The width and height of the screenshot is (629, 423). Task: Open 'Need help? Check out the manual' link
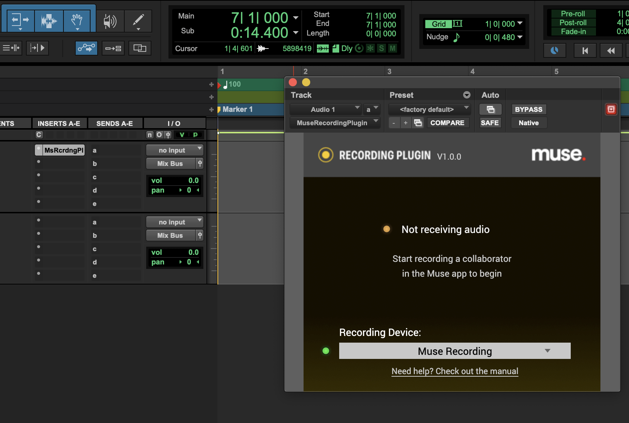[455, 371]
